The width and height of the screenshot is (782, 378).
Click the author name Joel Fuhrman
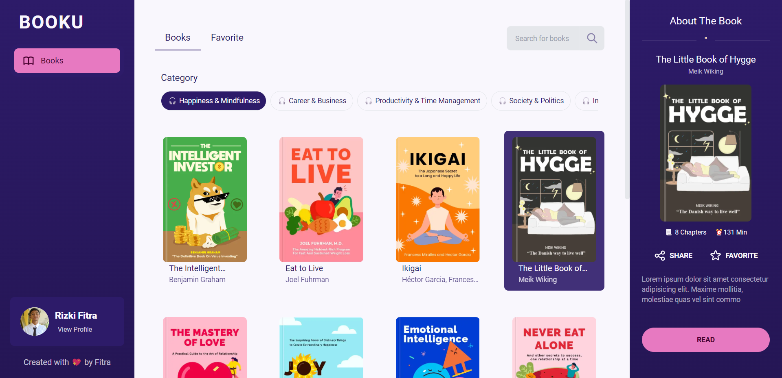pyautogui.click(x=307, y=280)
